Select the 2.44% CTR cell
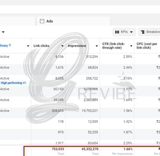This screenshot has height=156, width=160. 128,67
